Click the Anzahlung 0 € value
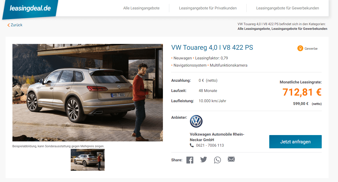 (x=208, y=80)
